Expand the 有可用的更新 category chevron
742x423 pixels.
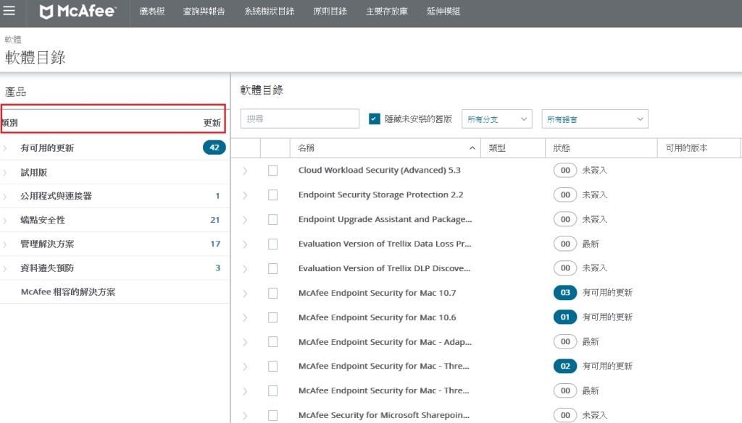point(5,148)
